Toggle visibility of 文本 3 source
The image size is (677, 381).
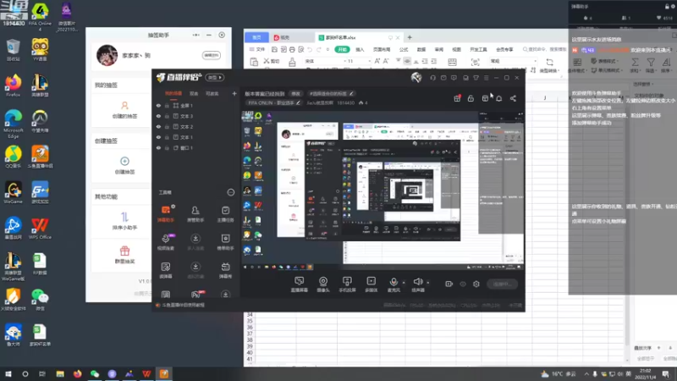158,116
